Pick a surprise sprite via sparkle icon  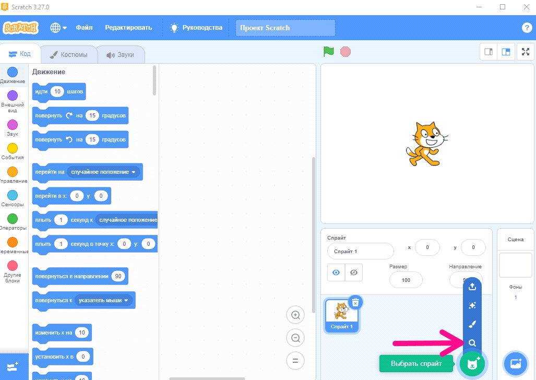[472, 305]
